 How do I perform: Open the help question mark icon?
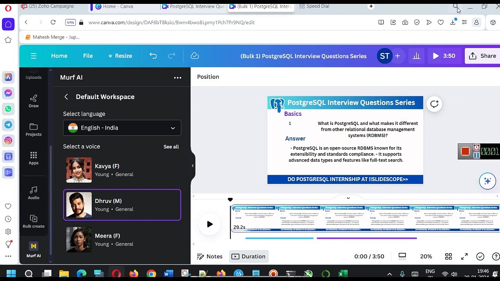tap(496, 256)
